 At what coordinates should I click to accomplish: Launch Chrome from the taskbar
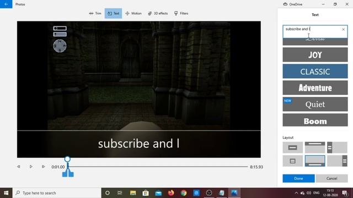(184, 193)
